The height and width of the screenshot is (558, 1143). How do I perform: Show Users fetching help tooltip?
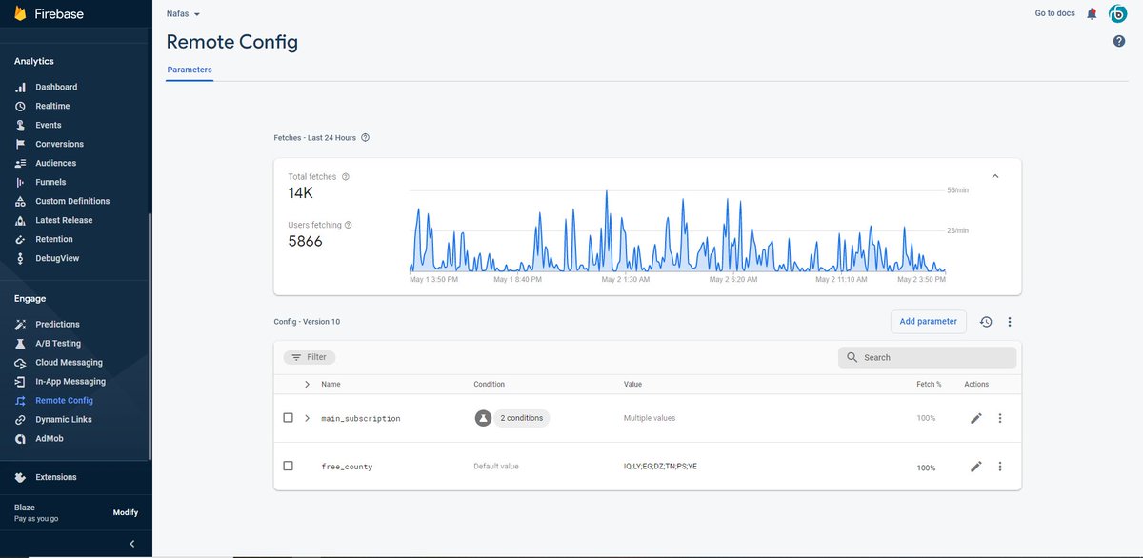pyautogui.click(x=348, y=225)
